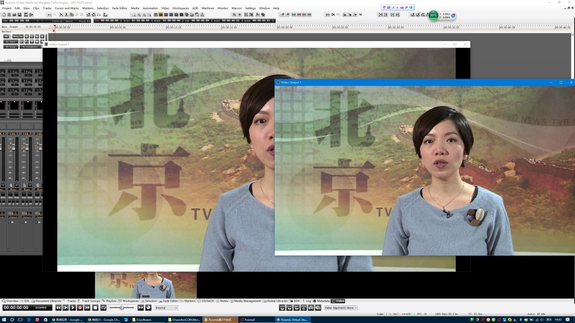The height and width of the screenshot is (323, 575).
Task: Open the No Group track dropdown
Action: (11, 47)
